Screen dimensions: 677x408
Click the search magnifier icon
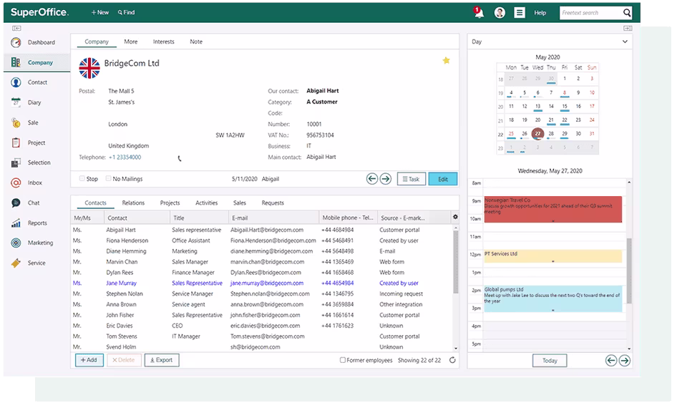click(x=627, y=12)
